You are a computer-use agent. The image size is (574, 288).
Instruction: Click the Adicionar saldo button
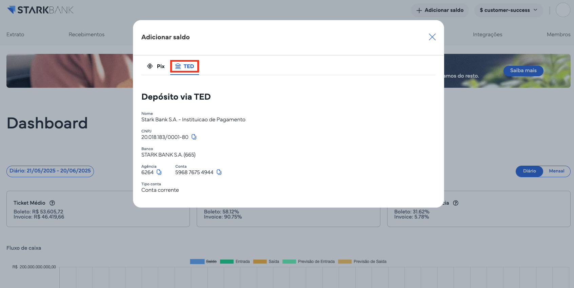(x=440, y=10)
